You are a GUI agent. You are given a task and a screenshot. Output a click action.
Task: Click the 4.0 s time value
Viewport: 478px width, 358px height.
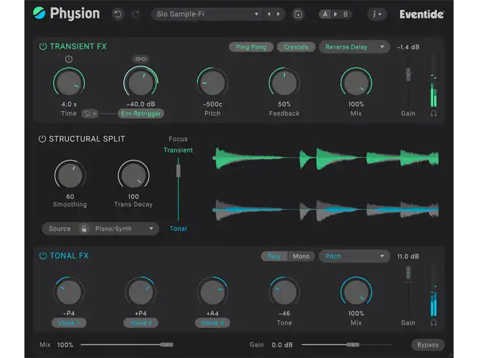69,105
